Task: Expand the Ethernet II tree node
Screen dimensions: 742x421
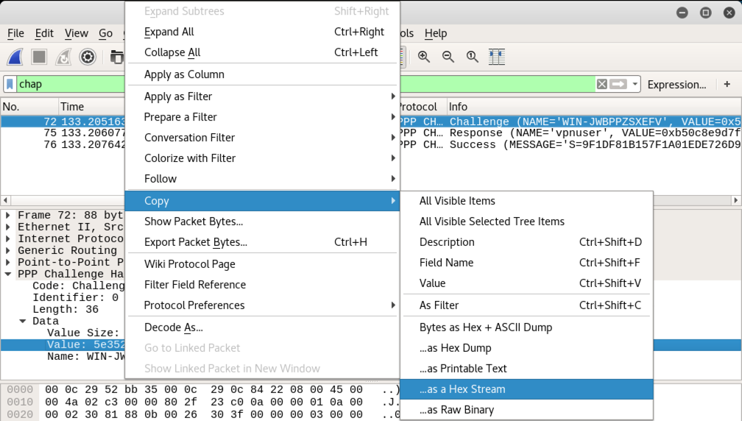Action: point(8,227)
